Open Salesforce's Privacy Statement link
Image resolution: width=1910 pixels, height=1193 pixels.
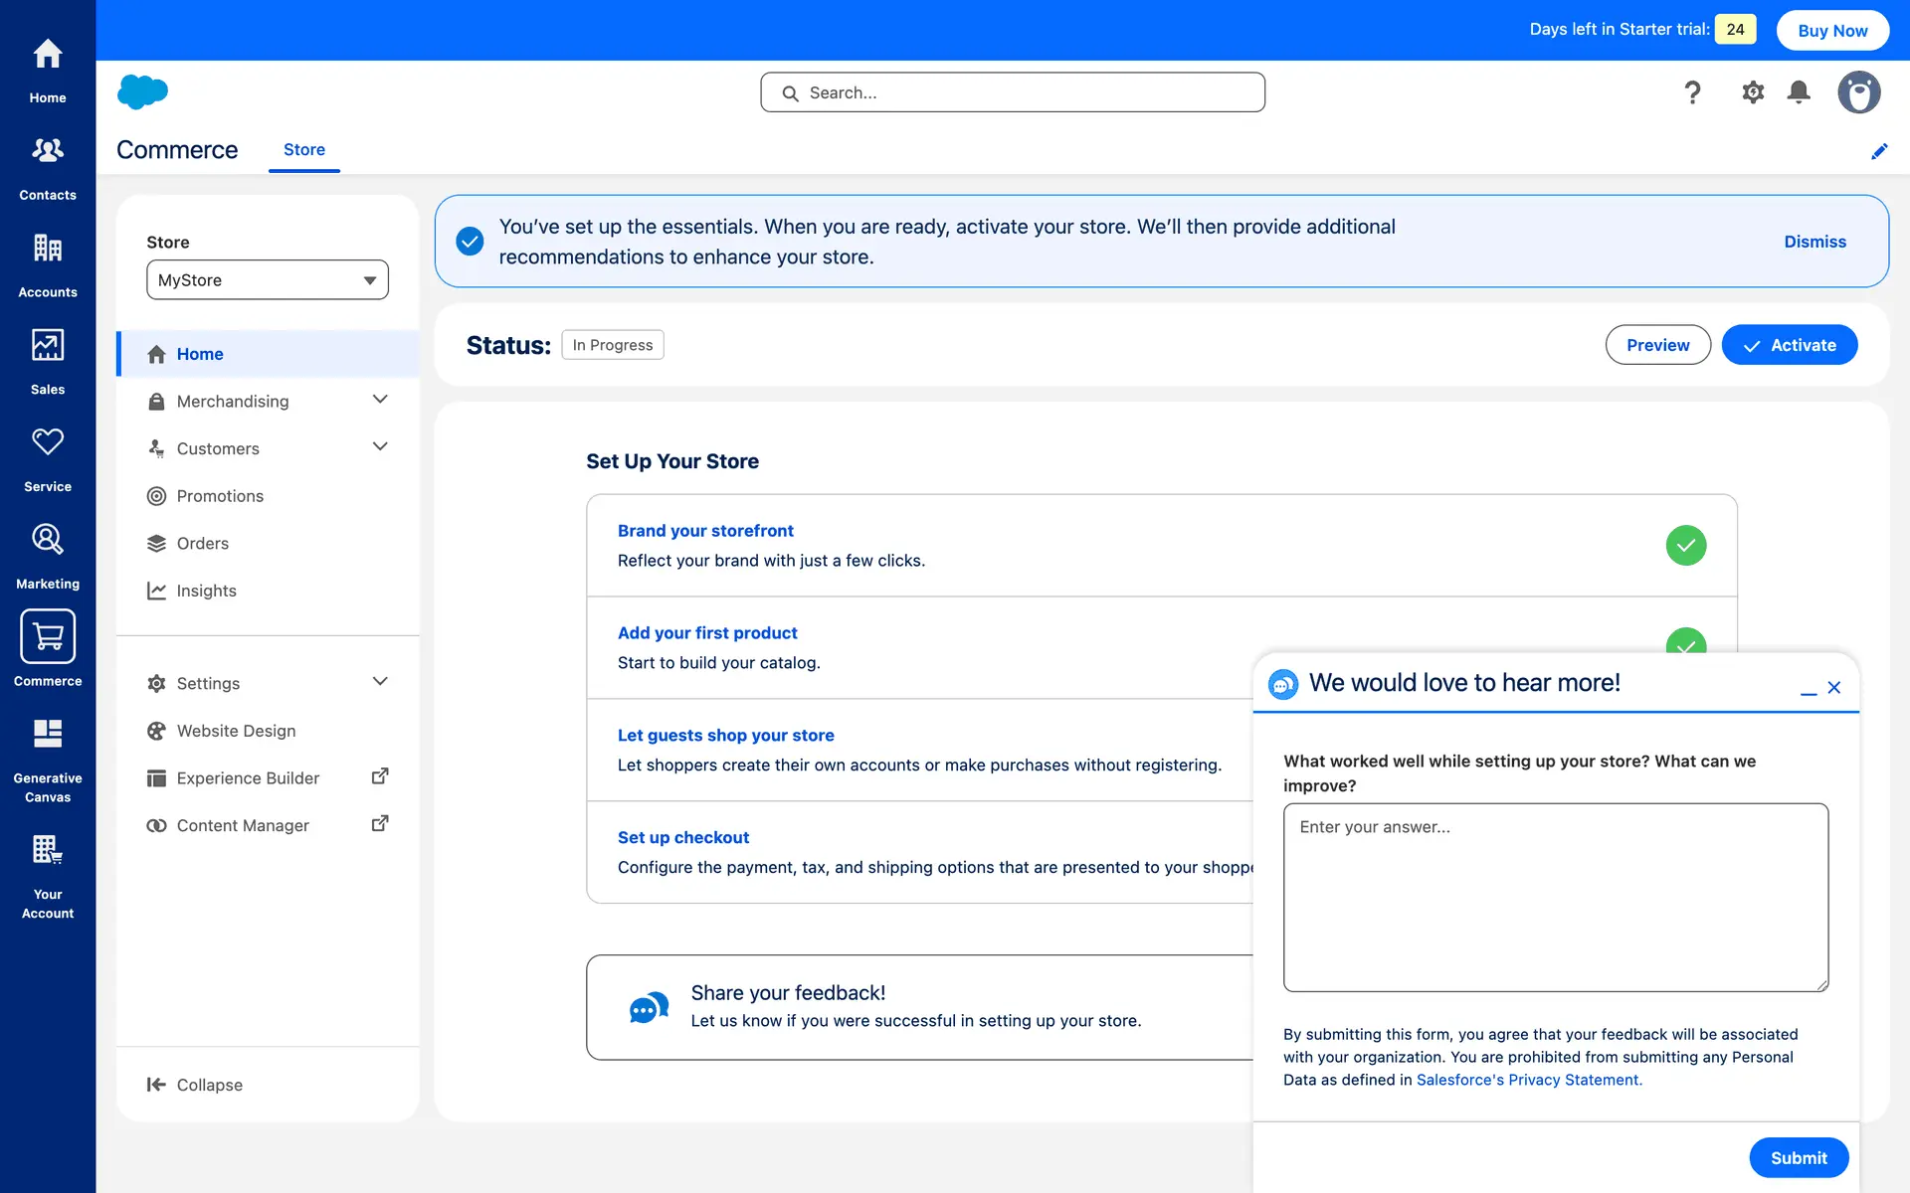pos(1529,1080)
